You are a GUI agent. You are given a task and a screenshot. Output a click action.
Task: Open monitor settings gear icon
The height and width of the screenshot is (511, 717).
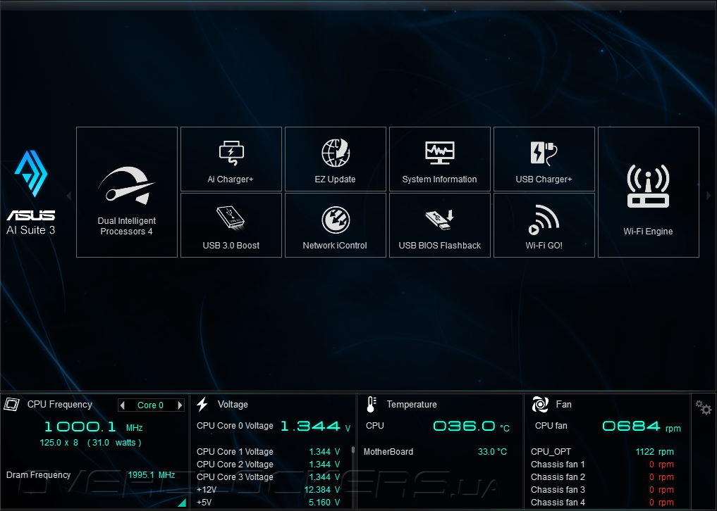(704, 407)
